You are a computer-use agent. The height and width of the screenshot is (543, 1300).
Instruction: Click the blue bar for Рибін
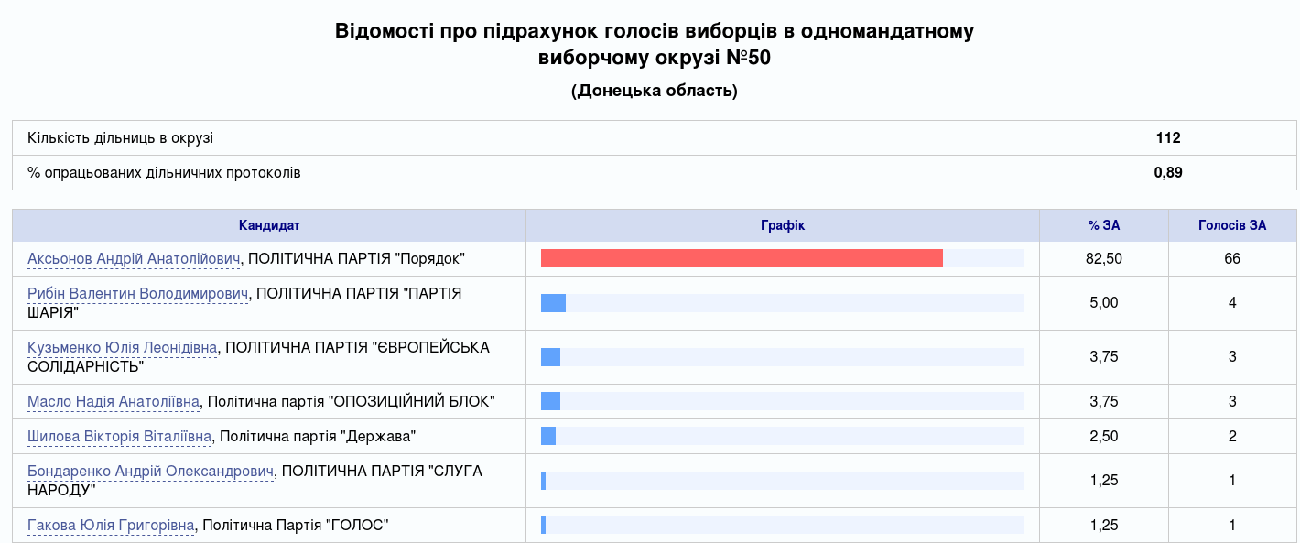point(553,303)
